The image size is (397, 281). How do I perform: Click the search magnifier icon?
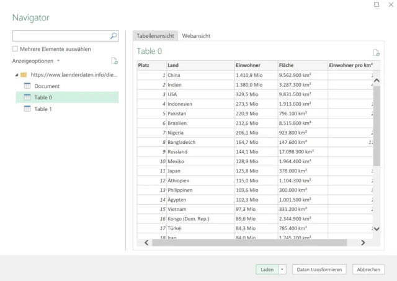[x=114, y=36]
